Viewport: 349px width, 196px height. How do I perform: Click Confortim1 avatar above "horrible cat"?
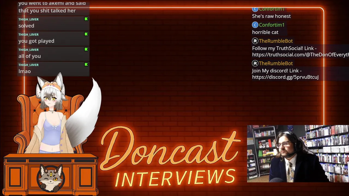tap(255, 25)
